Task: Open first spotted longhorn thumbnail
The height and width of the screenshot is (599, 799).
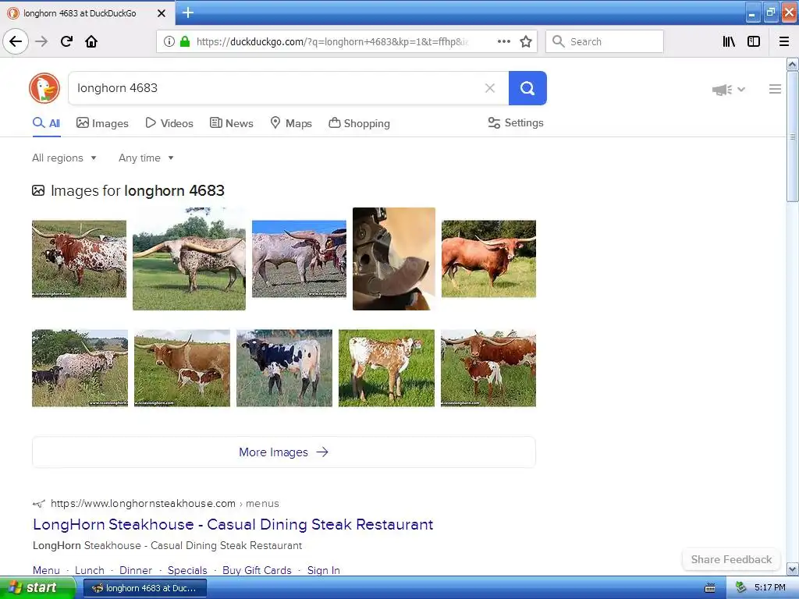Action: [79, 259]
